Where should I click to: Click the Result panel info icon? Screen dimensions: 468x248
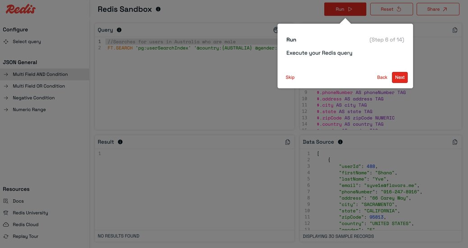pos(120,142)
